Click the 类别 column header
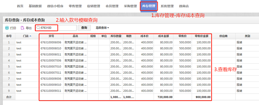The width and height of the screenshot is (259, 105). click(247, 36)
